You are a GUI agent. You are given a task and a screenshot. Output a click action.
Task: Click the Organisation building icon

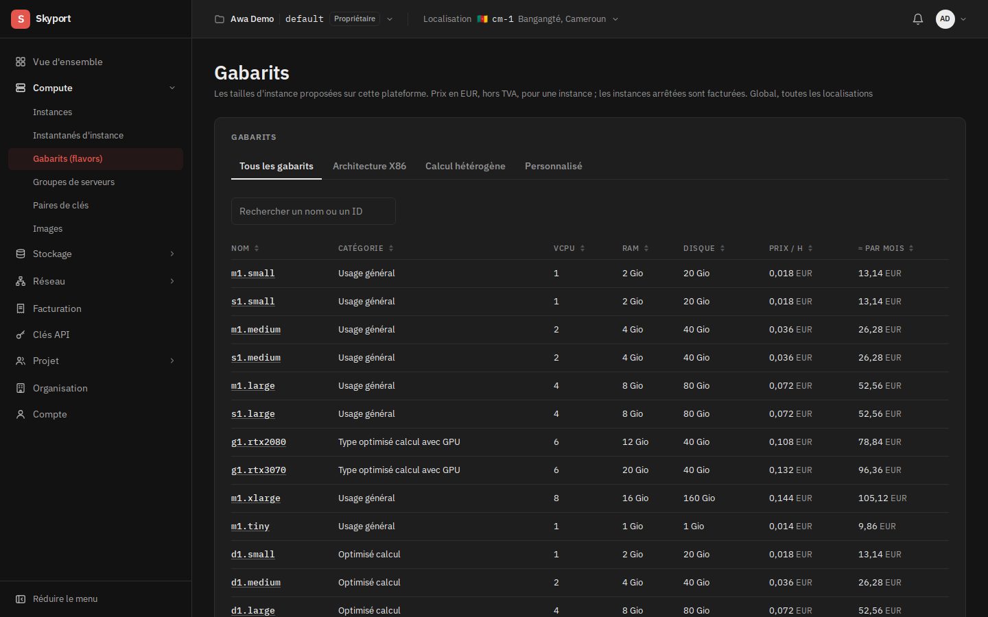(x=21, y=388)
